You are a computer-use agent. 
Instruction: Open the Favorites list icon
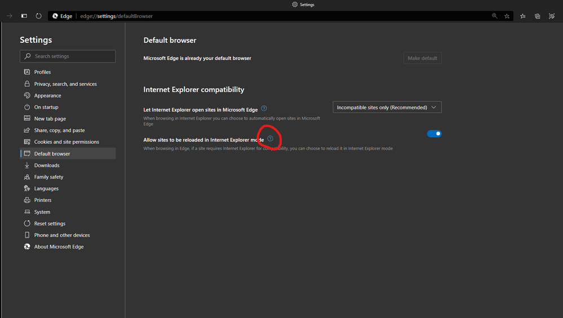tap(523, 16)
